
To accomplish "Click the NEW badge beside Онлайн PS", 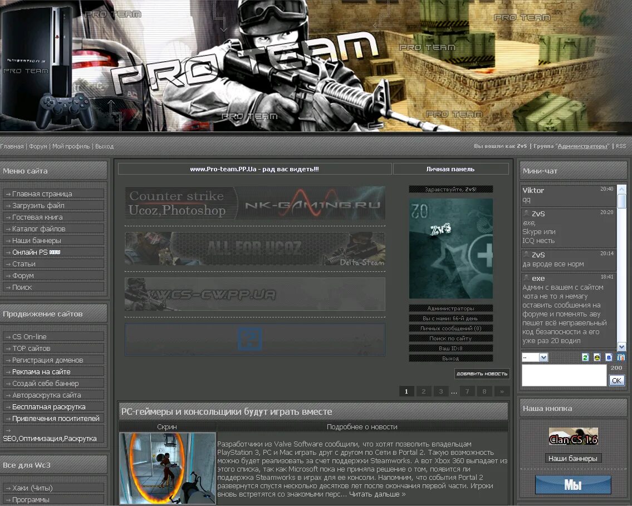I will [55, 252].
